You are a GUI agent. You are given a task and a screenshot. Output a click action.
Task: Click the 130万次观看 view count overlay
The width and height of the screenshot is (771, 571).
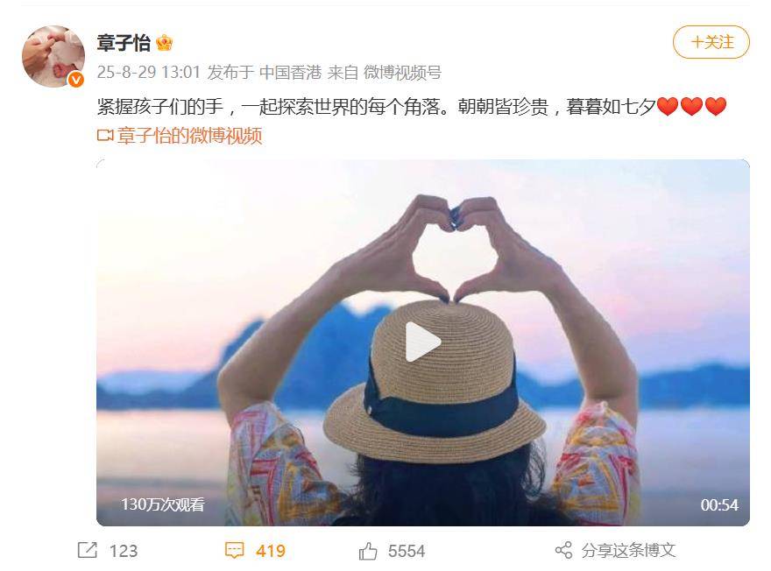tap(163, 504)
